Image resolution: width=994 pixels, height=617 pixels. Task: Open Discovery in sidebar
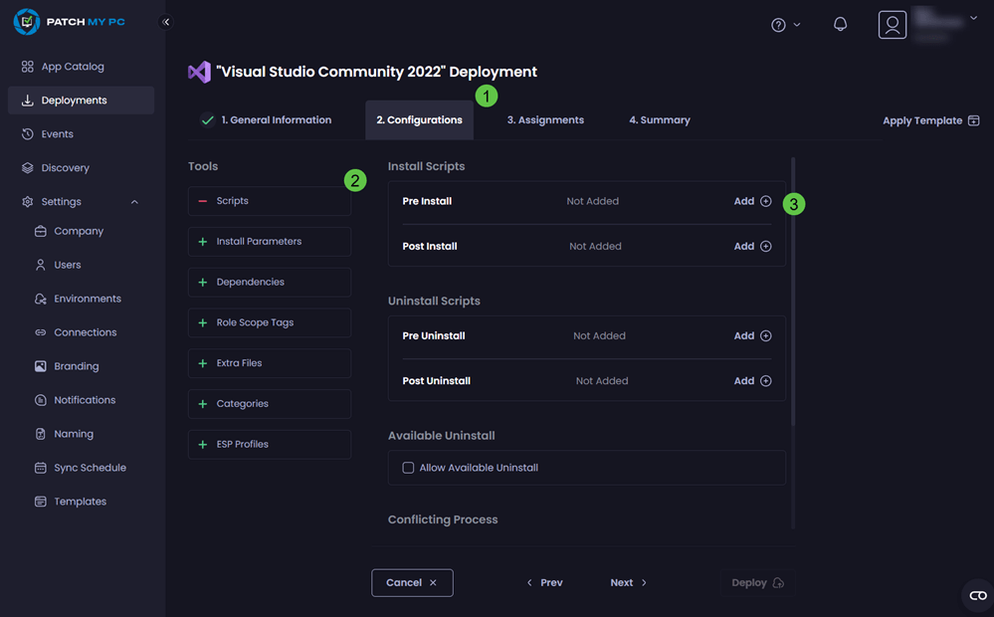click(81, 168)
